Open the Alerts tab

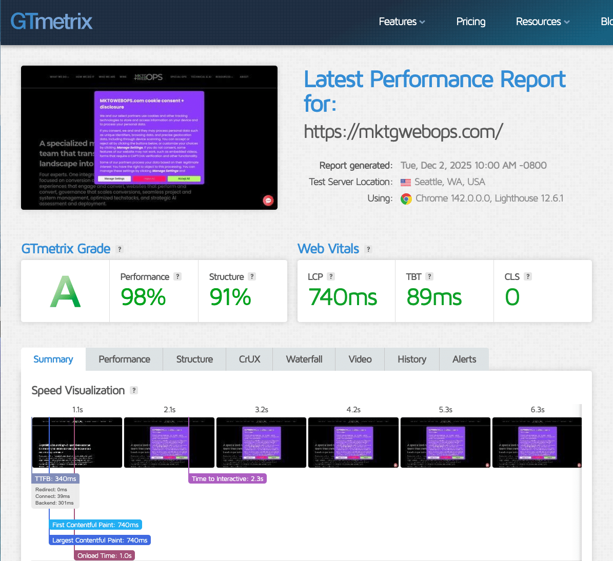[464, 359]
